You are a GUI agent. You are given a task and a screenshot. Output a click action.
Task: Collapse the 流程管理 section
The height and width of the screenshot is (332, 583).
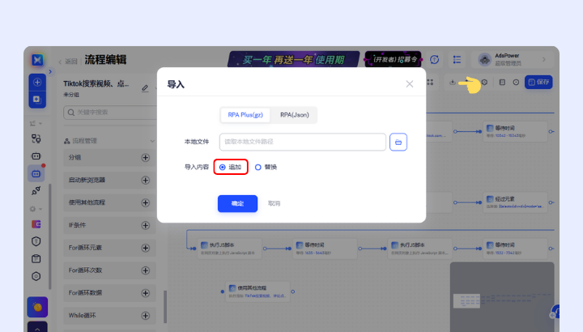(x=152, y=141)
